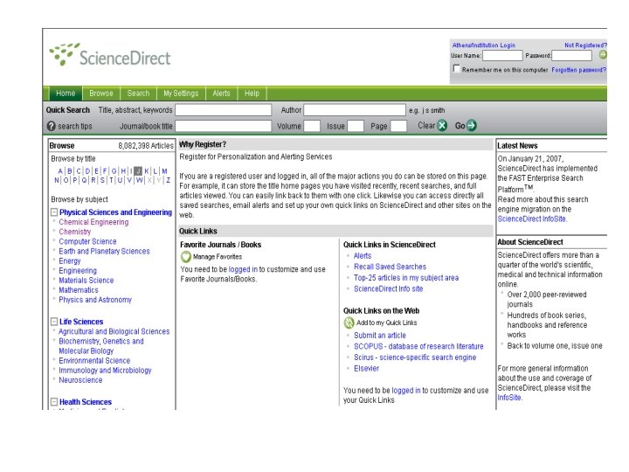Open Chemical Engineering subject

click(x=93, y=222)
